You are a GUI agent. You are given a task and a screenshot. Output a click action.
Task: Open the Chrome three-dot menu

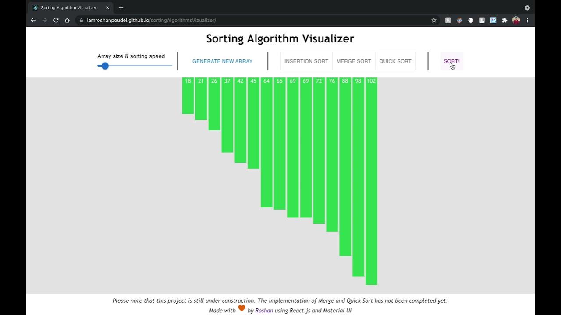click(x=527, y=20)
